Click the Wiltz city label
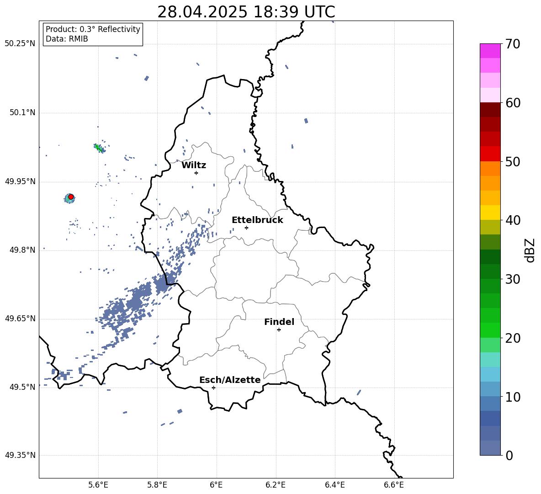Image resolution: width=541 pixels, height=494 pixels. click(x=194, y=165)
